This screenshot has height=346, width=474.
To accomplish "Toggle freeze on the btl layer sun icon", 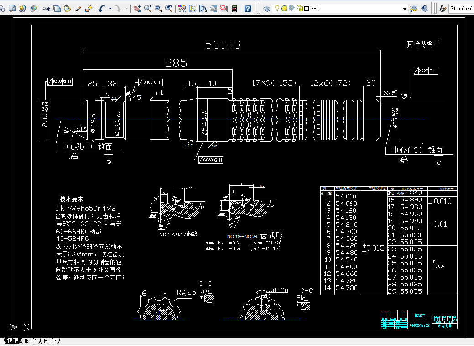I will click(285, 8).
